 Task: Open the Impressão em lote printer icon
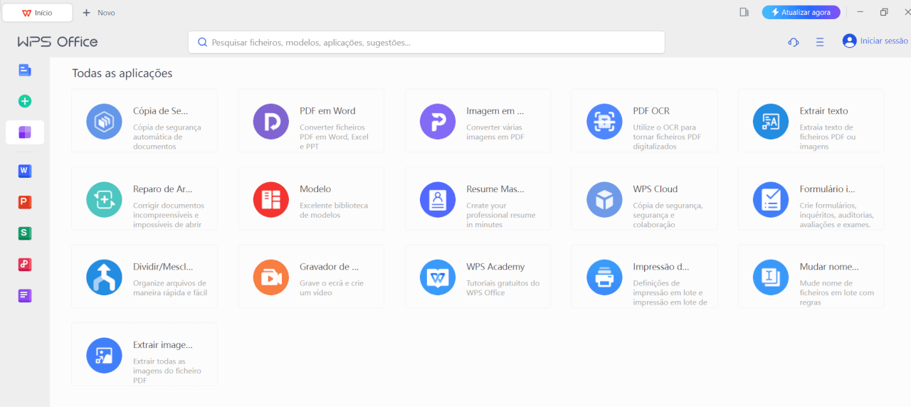(x=604, y=277)
